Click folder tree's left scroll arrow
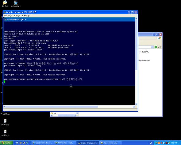181x145 pixels. click(x=52, y=115)
